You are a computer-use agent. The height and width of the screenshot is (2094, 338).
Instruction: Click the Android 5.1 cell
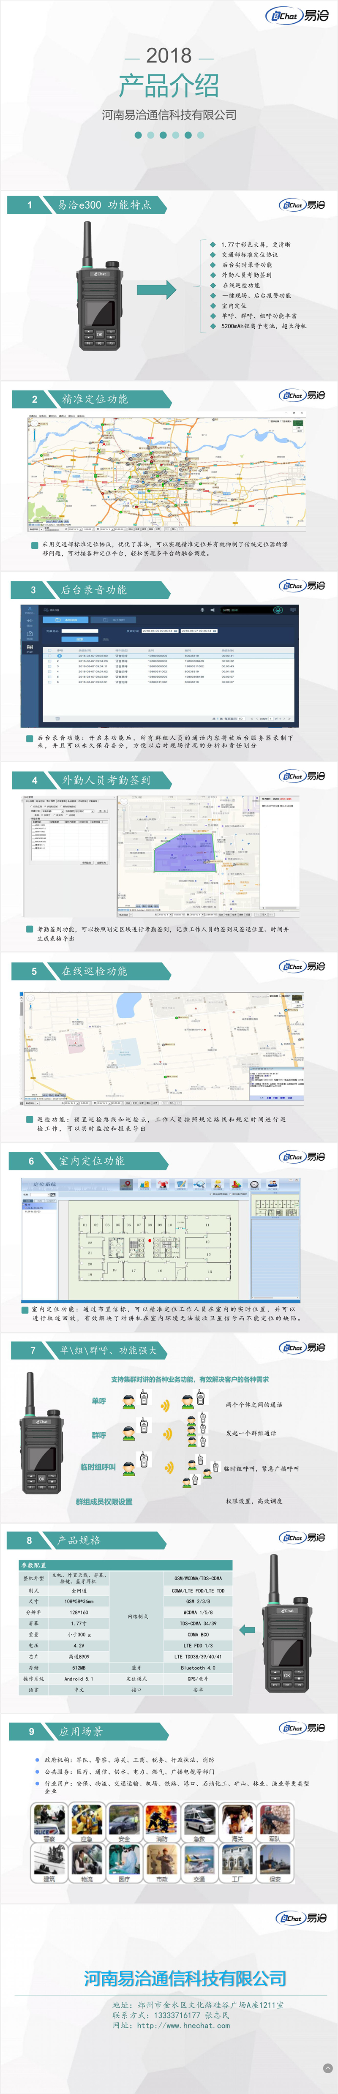click(79, 1679)
